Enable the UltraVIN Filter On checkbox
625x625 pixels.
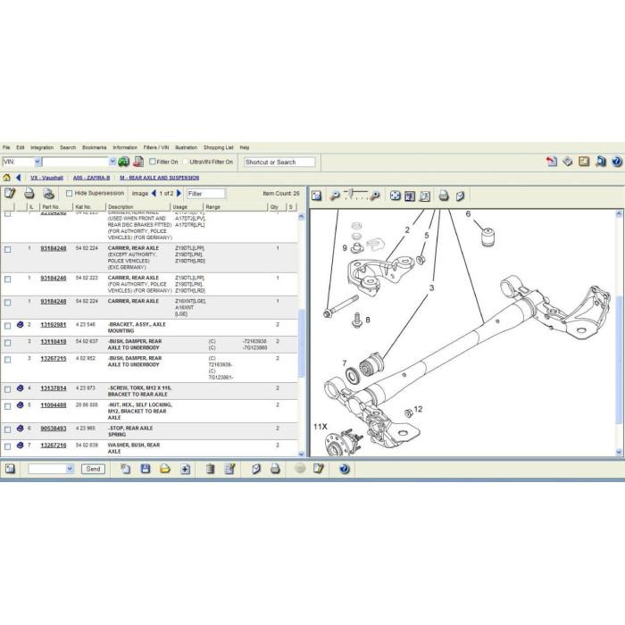[186, 162]
